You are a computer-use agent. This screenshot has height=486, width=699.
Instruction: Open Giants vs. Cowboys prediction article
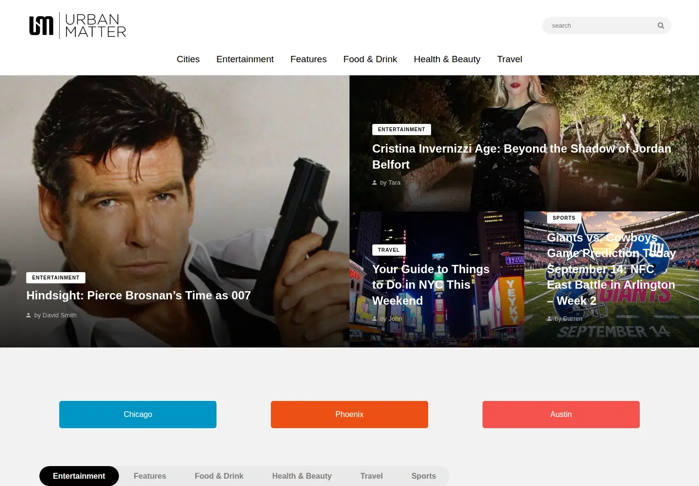coord(612,269)
